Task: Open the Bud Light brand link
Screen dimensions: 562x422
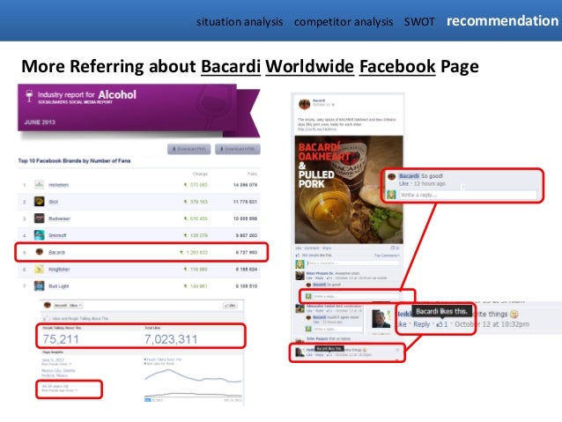Action: click(58, 286)
